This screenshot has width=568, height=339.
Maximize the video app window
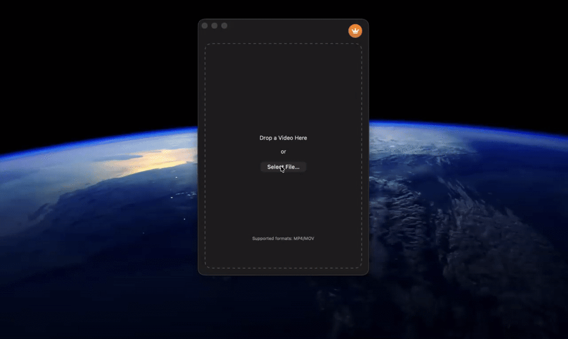[x=224, y=25]
